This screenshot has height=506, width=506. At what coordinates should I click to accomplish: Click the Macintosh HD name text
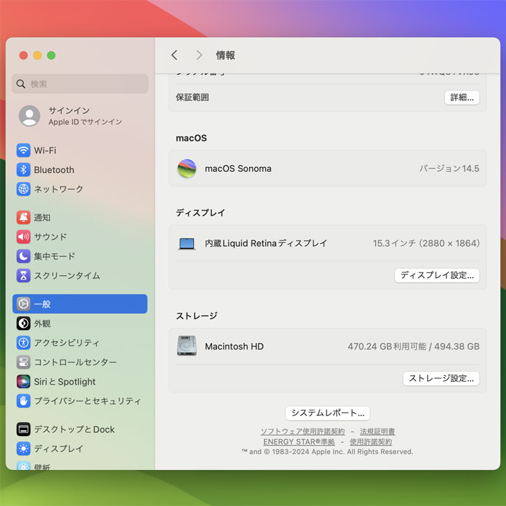[234, 347]
